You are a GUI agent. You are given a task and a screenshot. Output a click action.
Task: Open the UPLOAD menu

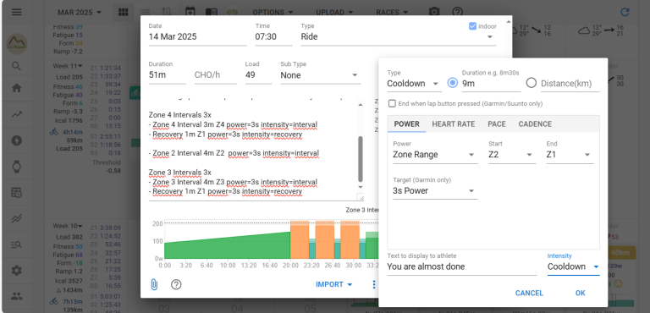pos(335,13)
